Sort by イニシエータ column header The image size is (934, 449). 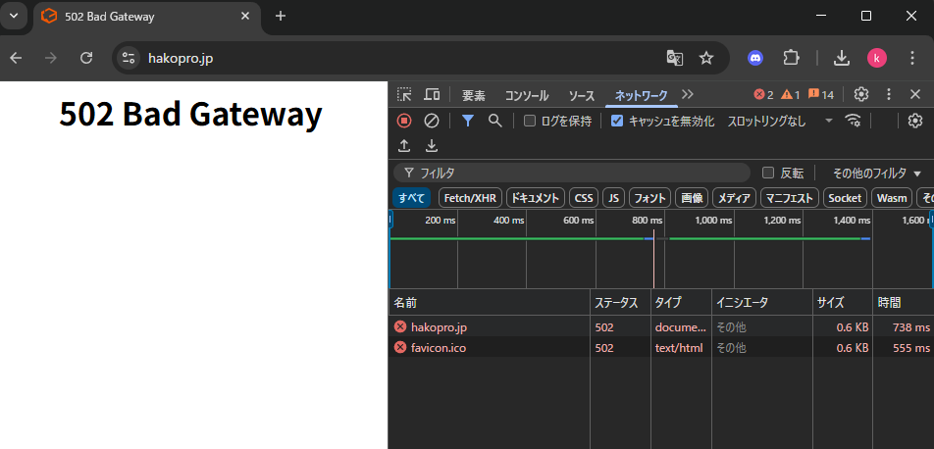click(762, 303)
